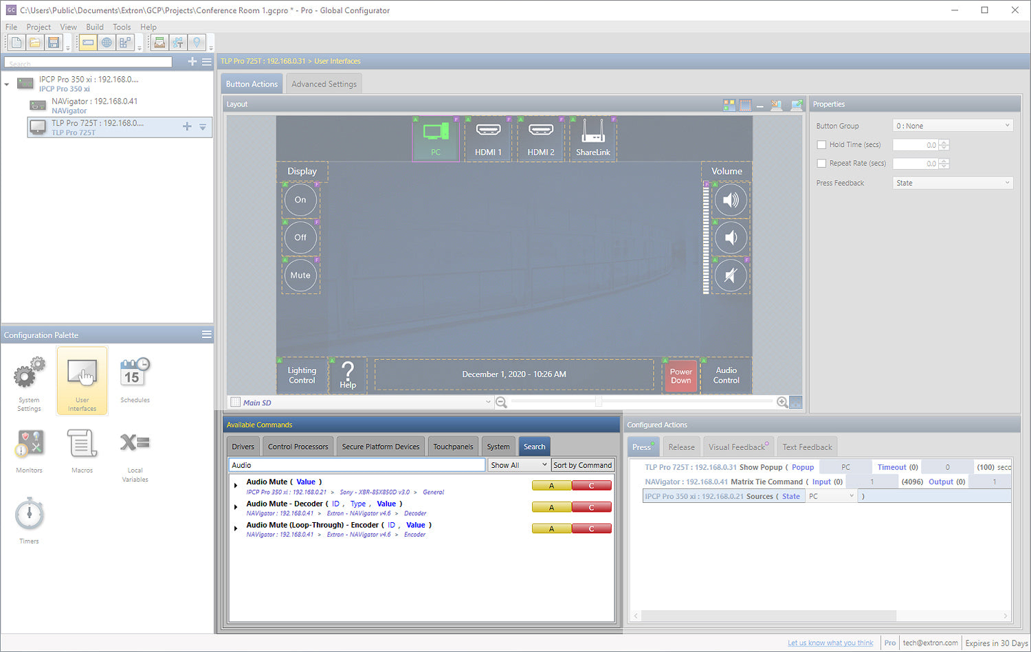The image size is (1031, 652).
Task: Click the HDMI 2 source button in layout
Action: [x=541, y=139]
